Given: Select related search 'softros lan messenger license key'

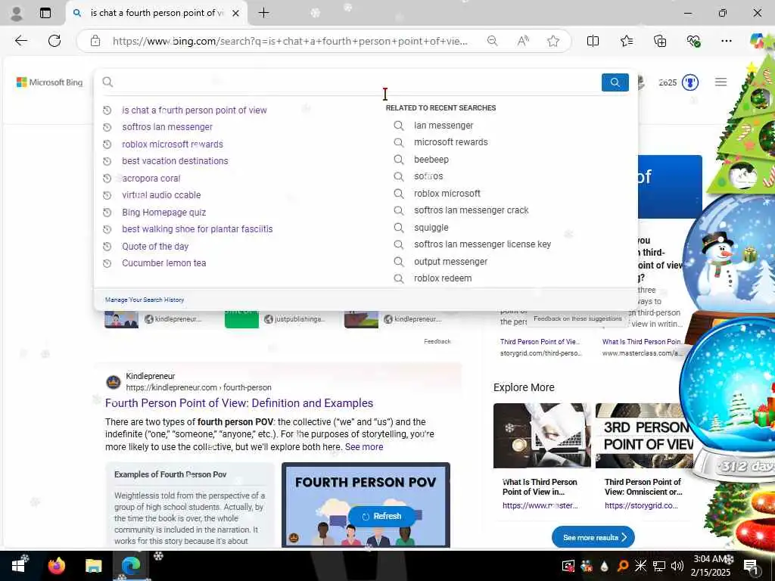Looking at the screenshot, I should 482,244.
